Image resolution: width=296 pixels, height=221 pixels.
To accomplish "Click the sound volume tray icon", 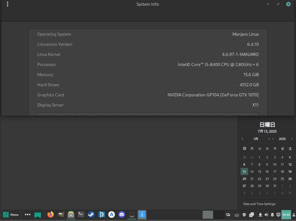I will (x=266, y=215).
